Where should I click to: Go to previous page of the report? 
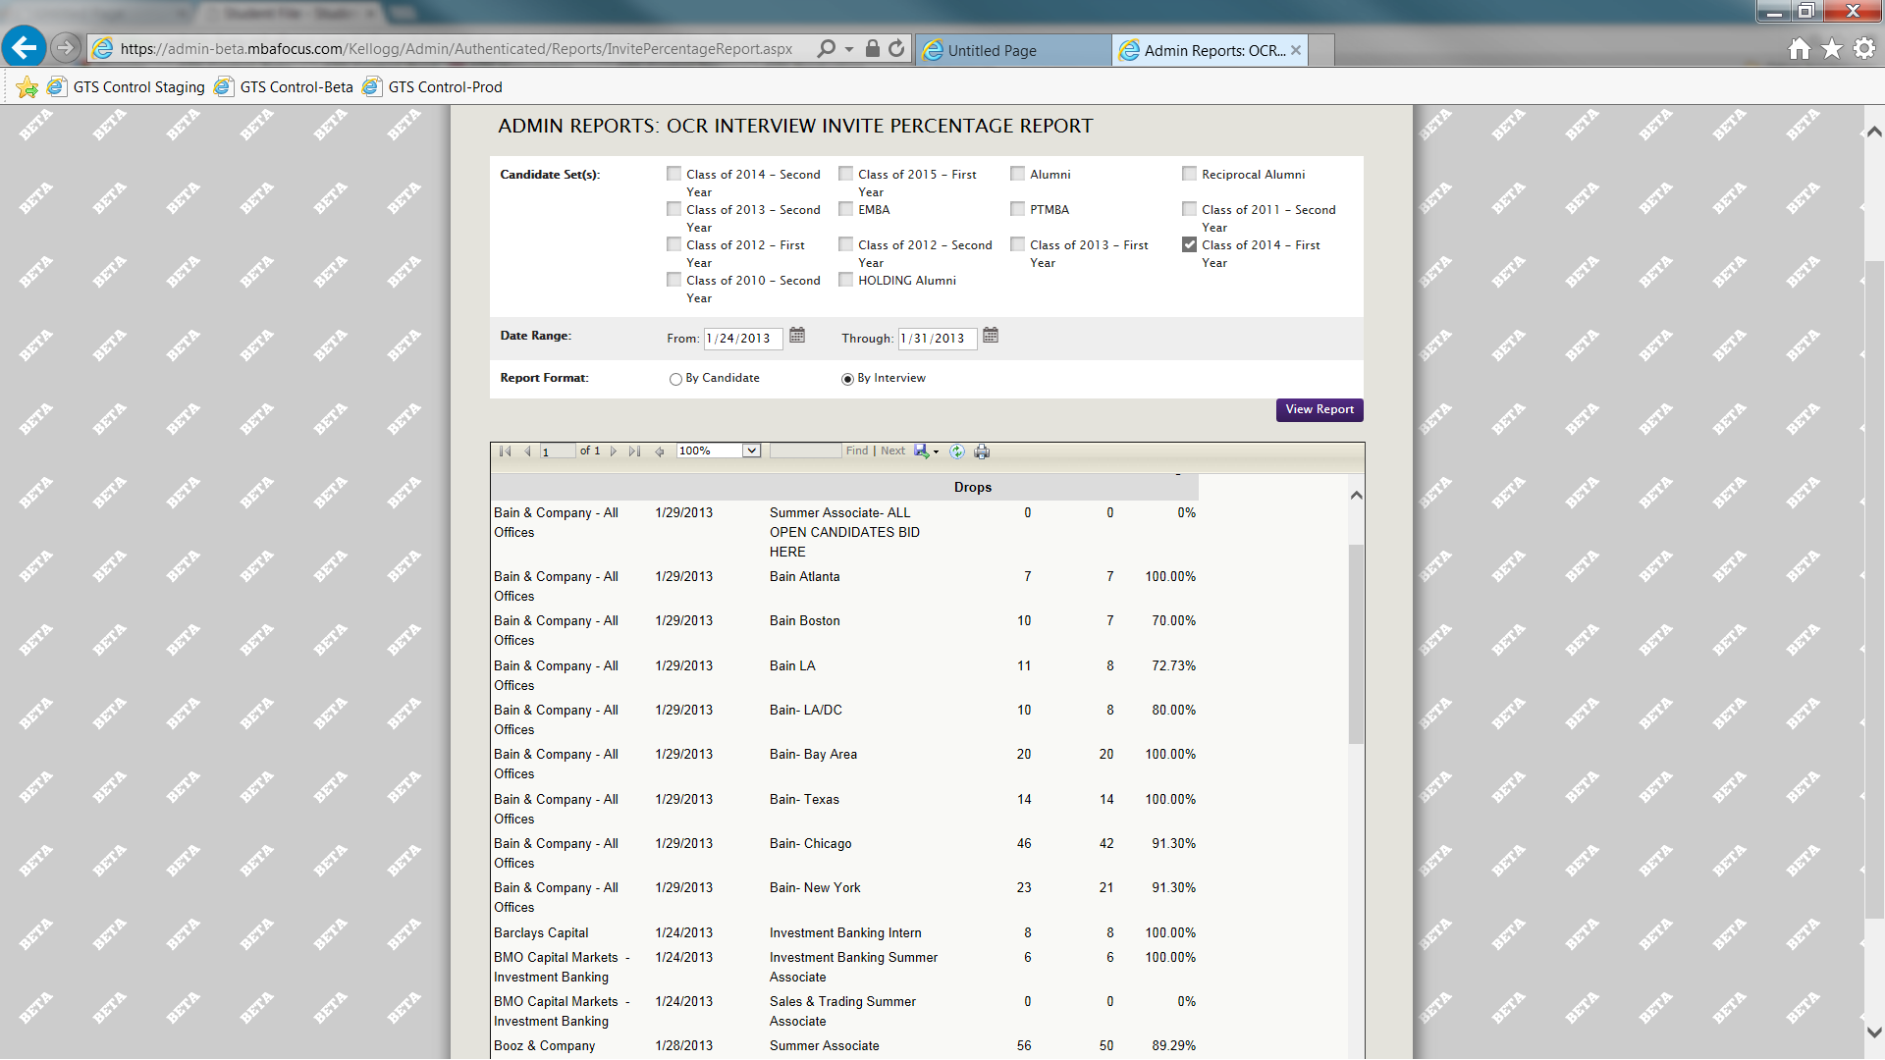(x=527, y=451)
